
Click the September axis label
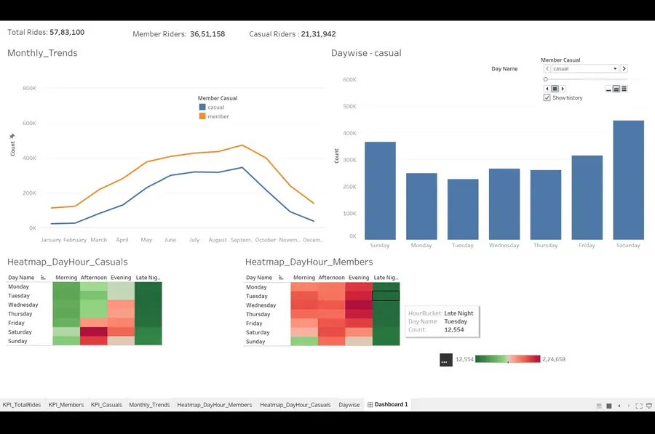click(x=242, y=240)
